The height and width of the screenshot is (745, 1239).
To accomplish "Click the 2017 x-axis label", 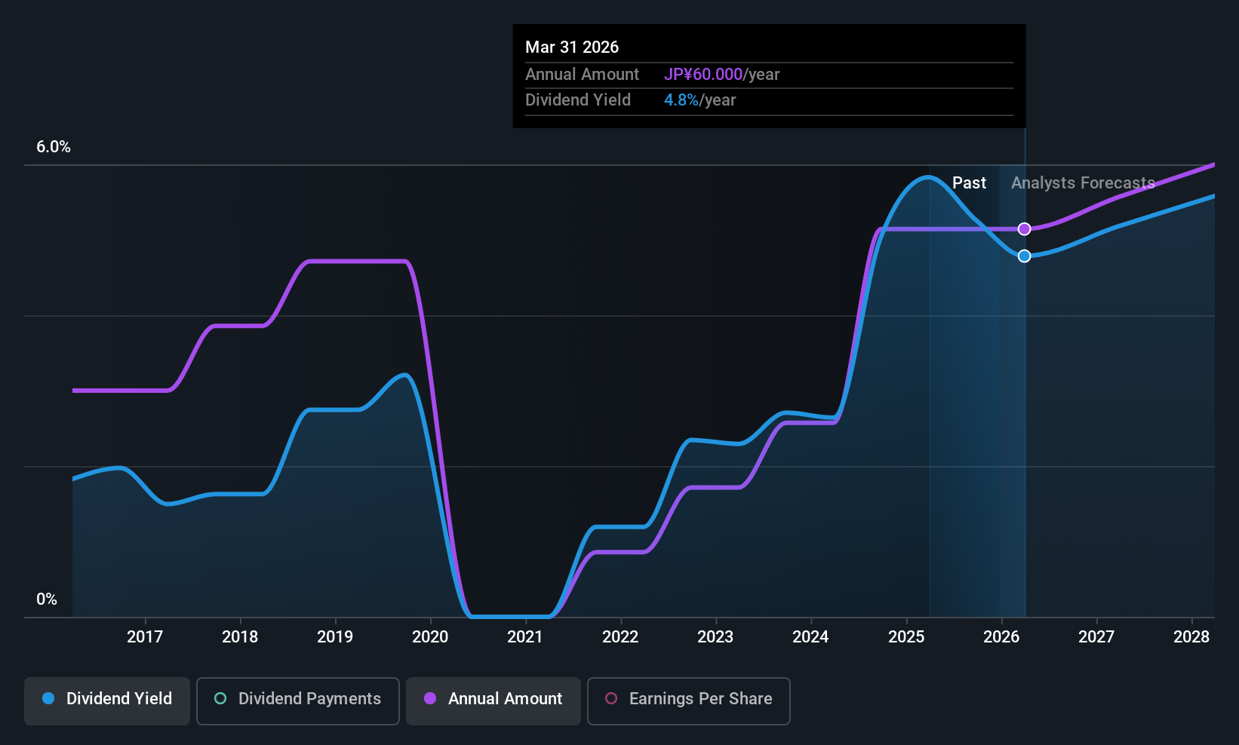I will (x=145, y=637).
